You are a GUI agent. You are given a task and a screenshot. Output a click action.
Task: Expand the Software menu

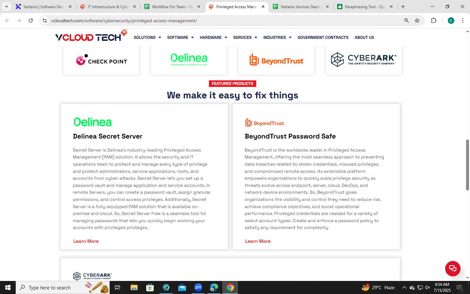tap(180, 38)
